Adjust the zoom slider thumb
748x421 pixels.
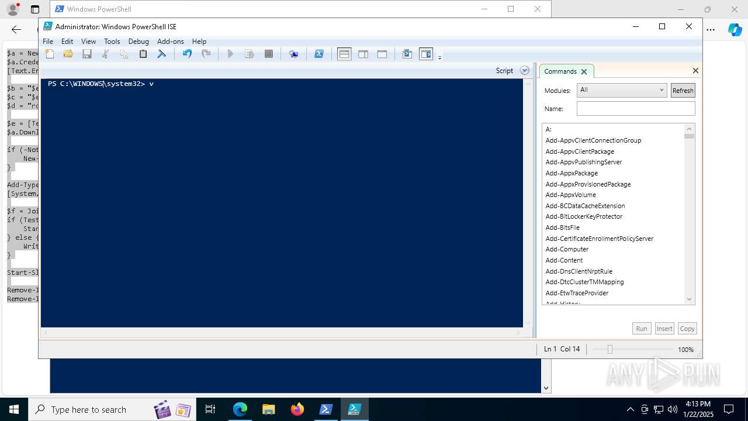coord(610,349)
